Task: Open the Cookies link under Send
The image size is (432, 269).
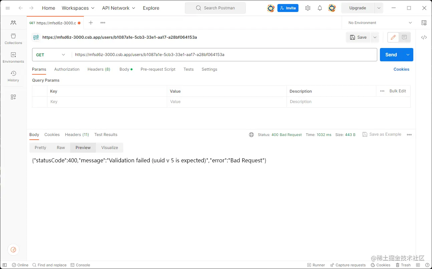Action: click(401, 69)
